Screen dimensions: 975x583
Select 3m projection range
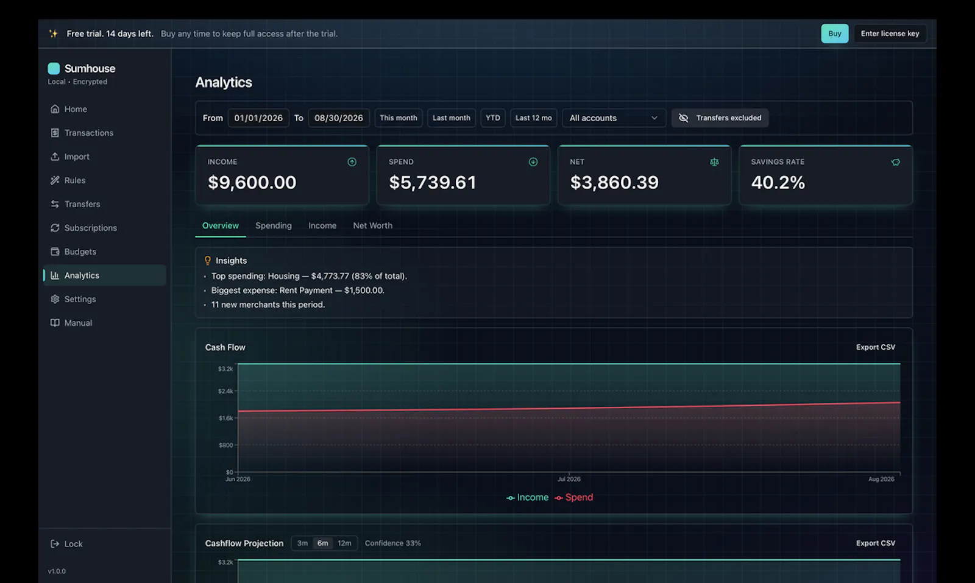pos(302,543)
